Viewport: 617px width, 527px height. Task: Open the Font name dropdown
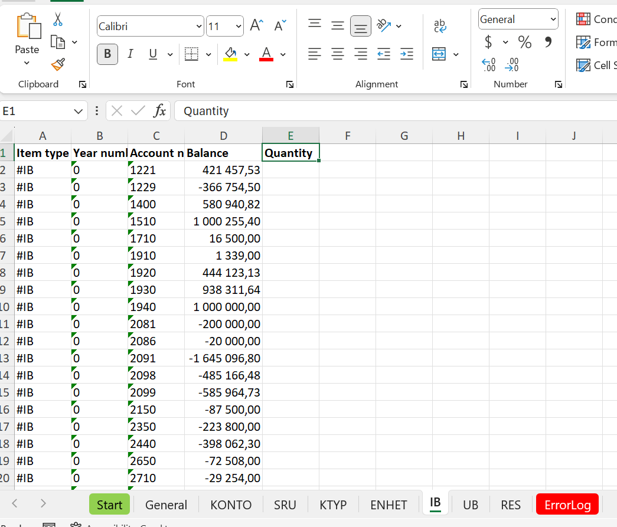pyautogui.click(x=199, y=26)
